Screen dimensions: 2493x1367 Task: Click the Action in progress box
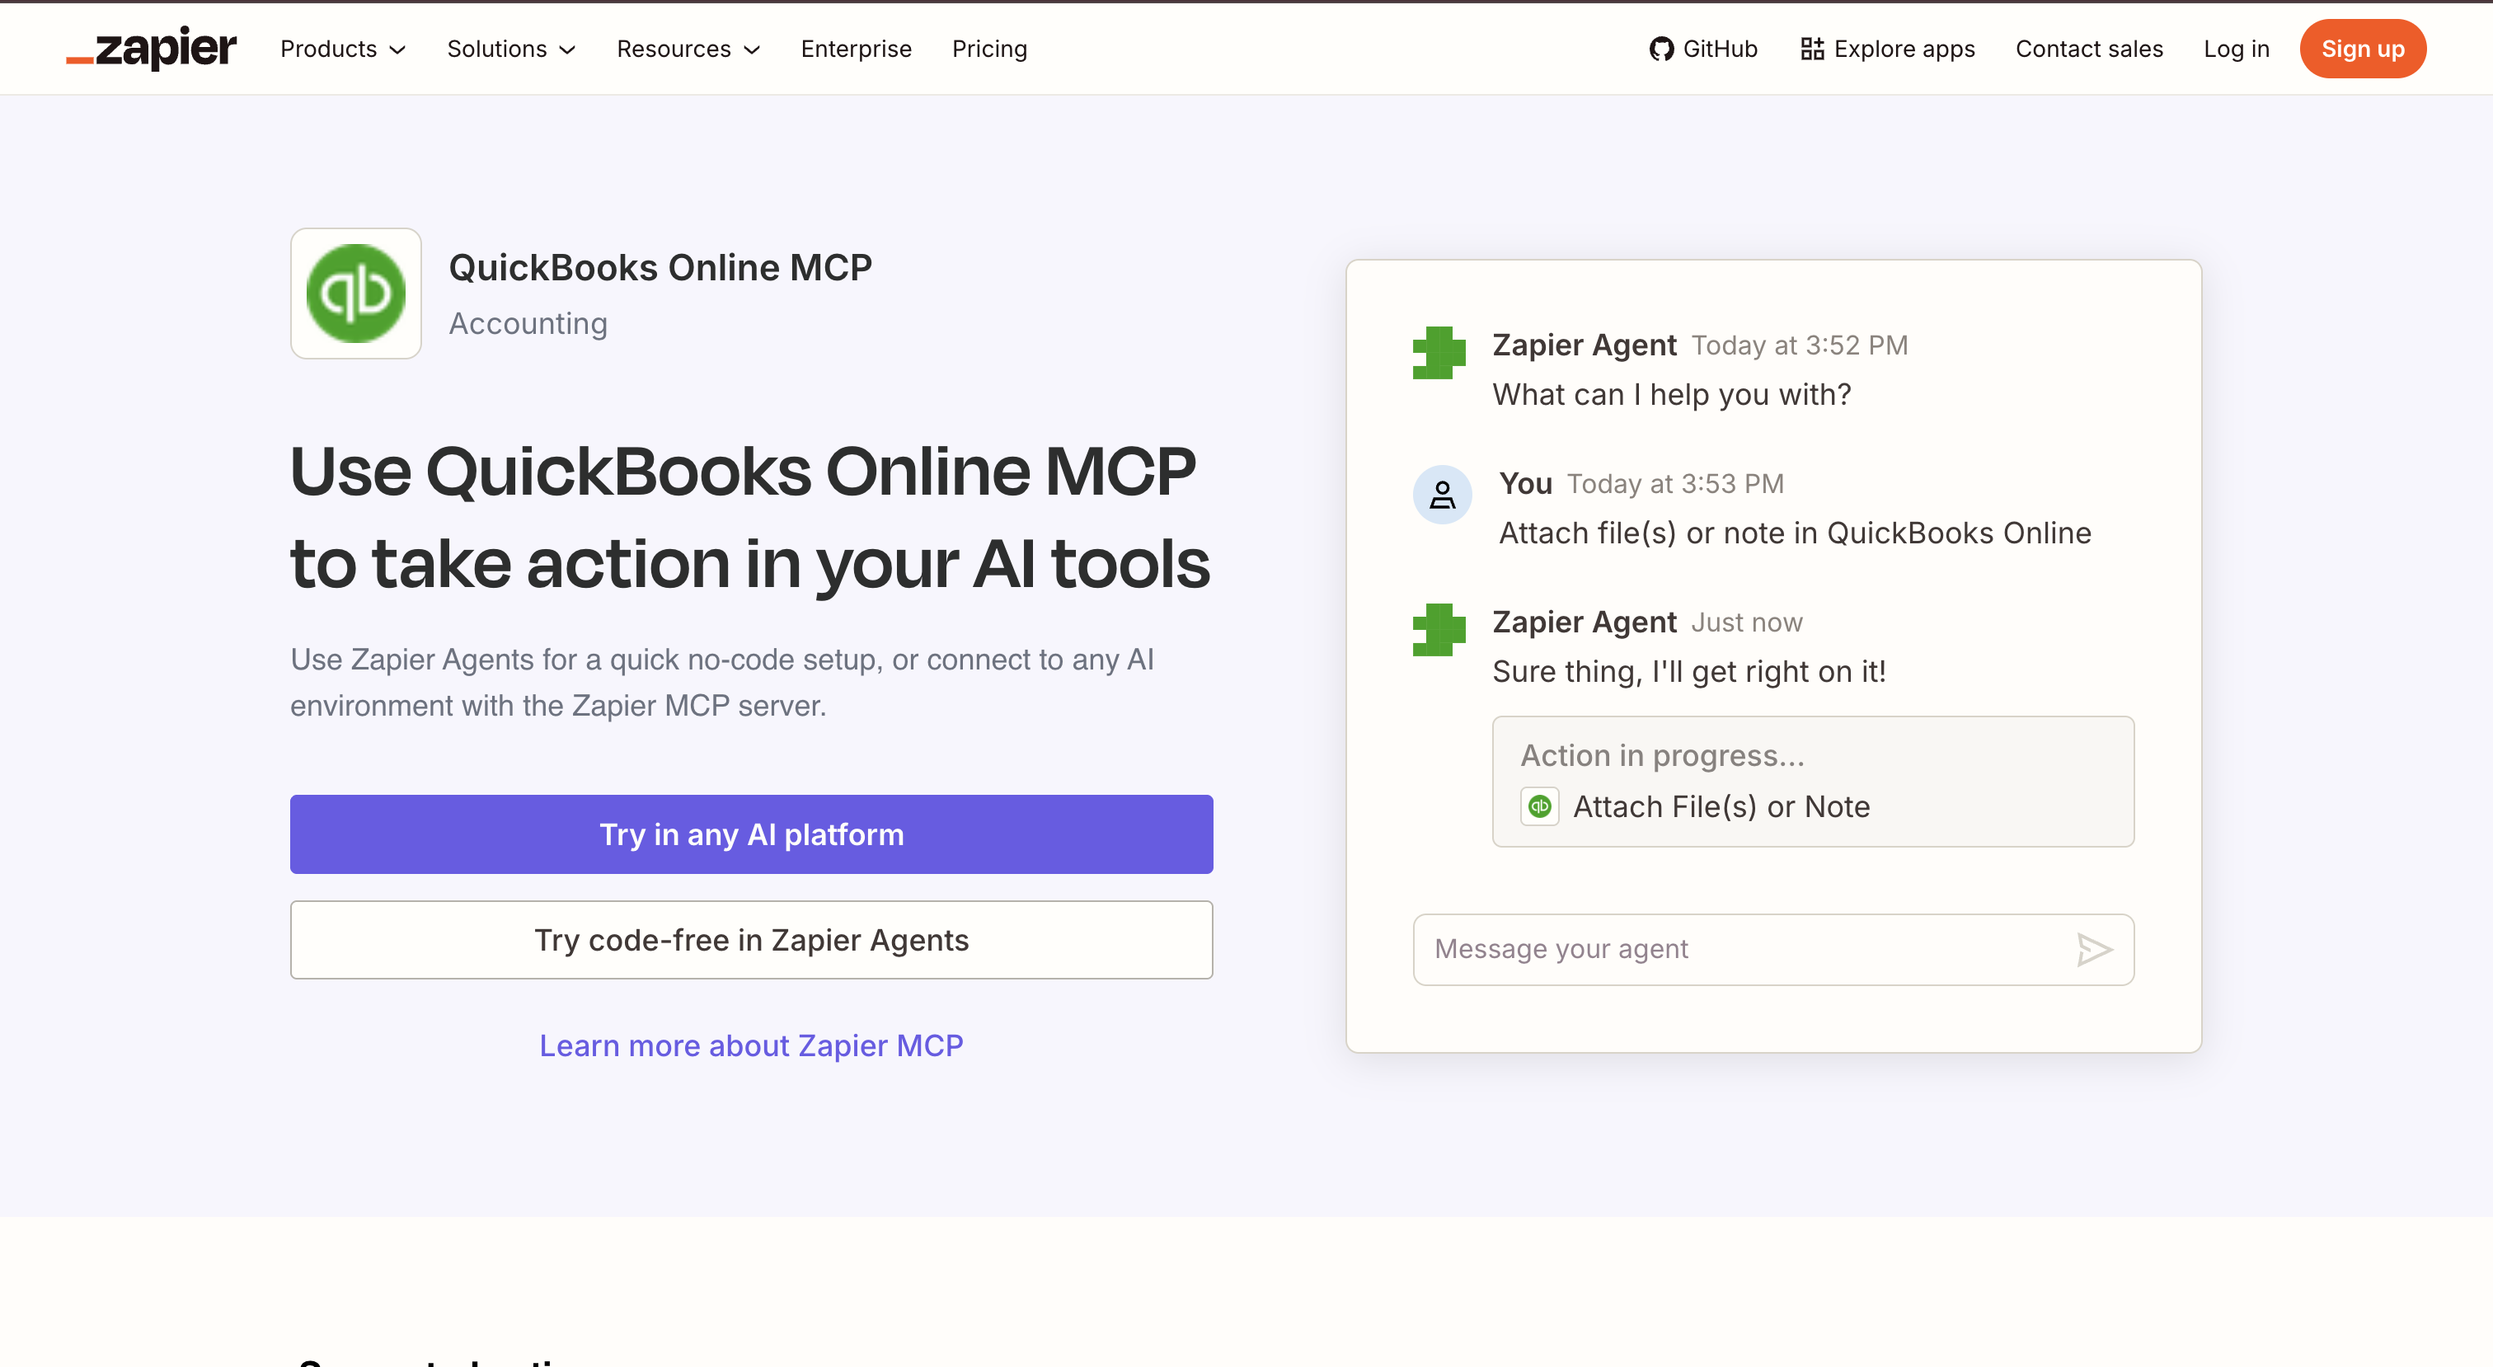click(1813, 782)
